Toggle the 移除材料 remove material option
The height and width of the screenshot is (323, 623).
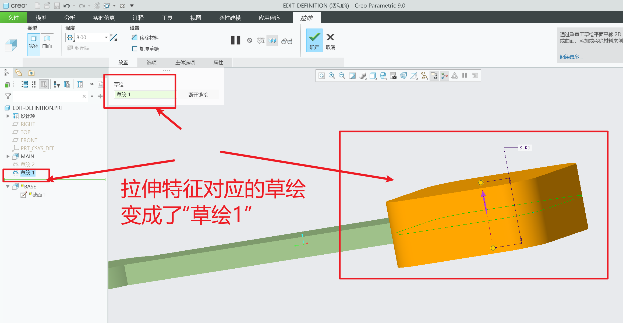[145, 38]
